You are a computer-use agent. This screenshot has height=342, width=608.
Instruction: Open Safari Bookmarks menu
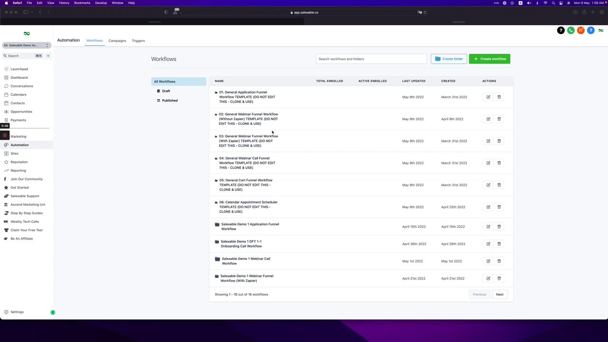(82, 3)
